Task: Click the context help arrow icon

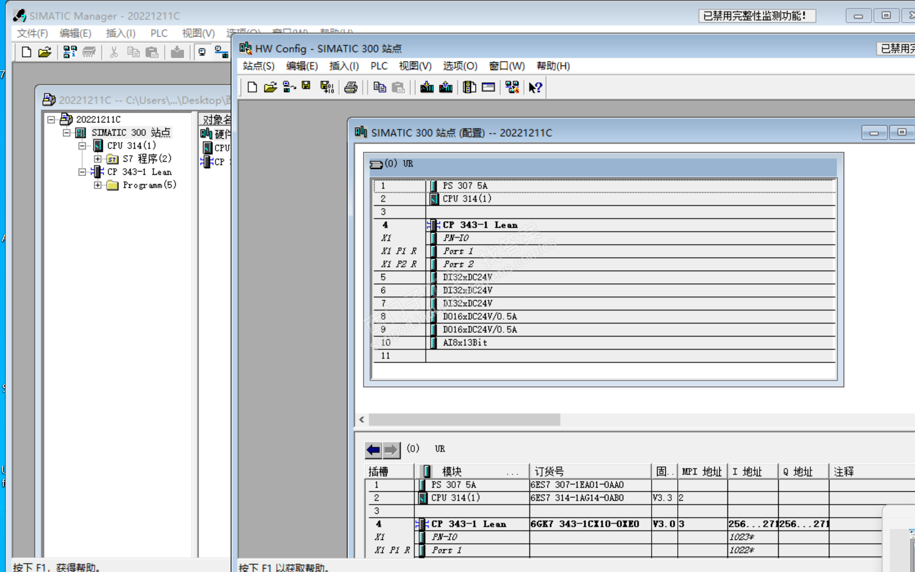Action: coord(535,87)
